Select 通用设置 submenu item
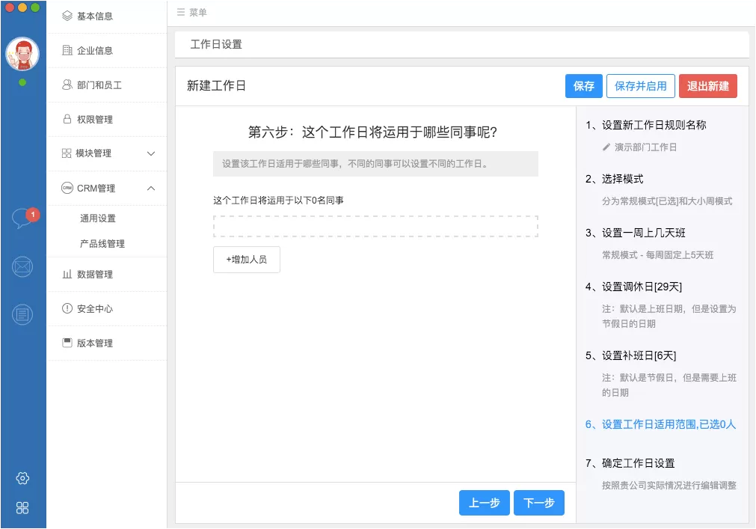The image size is (756, 529). 98,218
